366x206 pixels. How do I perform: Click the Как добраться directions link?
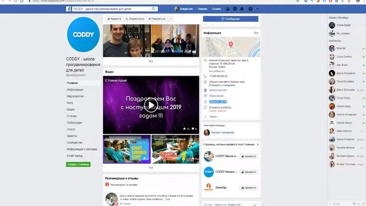[217, 71]
